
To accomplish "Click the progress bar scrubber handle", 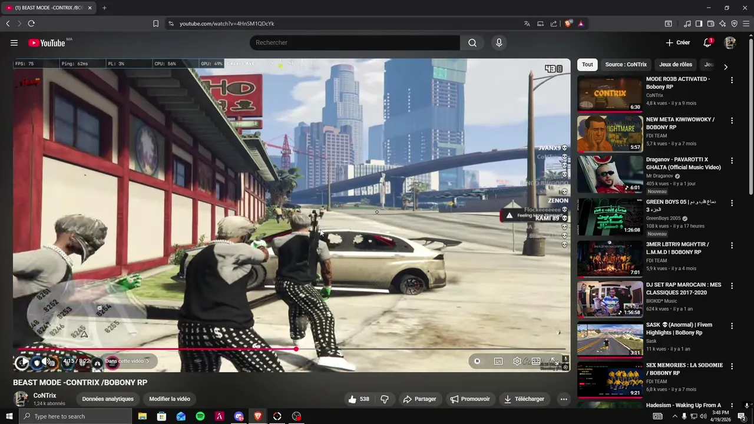I will coord(296,349).
